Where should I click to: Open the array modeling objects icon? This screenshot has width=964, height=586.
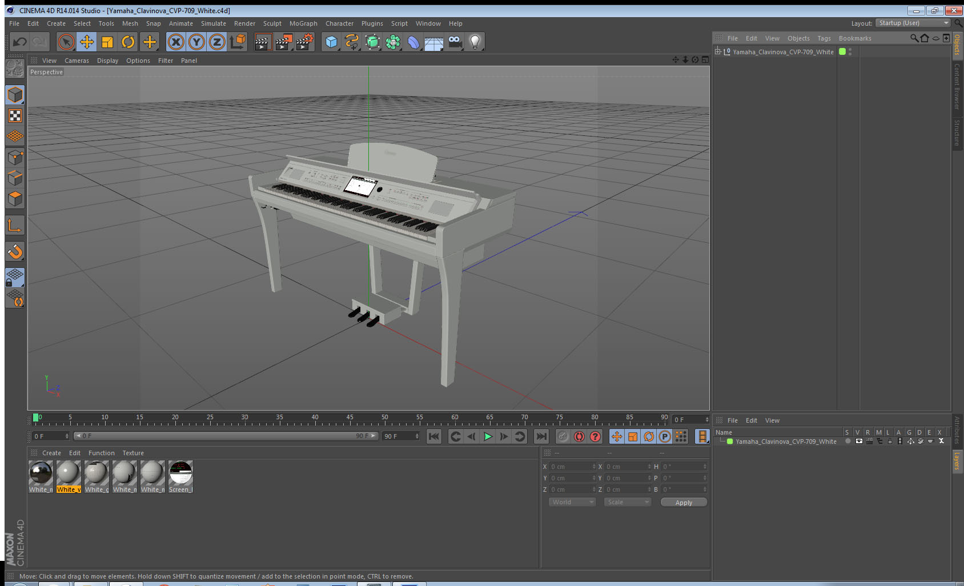[x=393, y=42]
